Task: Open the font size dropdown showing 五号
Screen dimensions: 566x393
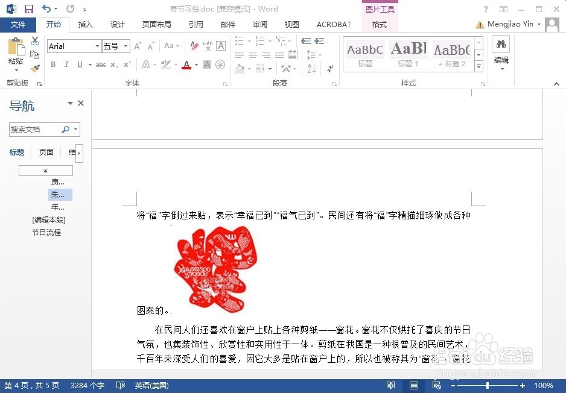Action: point(126,46)
